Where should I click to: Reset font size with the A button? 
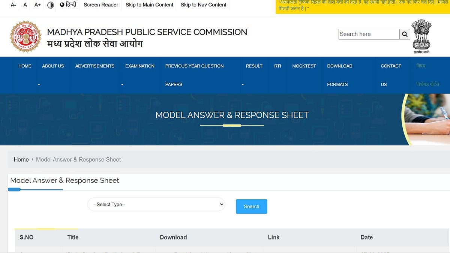pos(25,5)
